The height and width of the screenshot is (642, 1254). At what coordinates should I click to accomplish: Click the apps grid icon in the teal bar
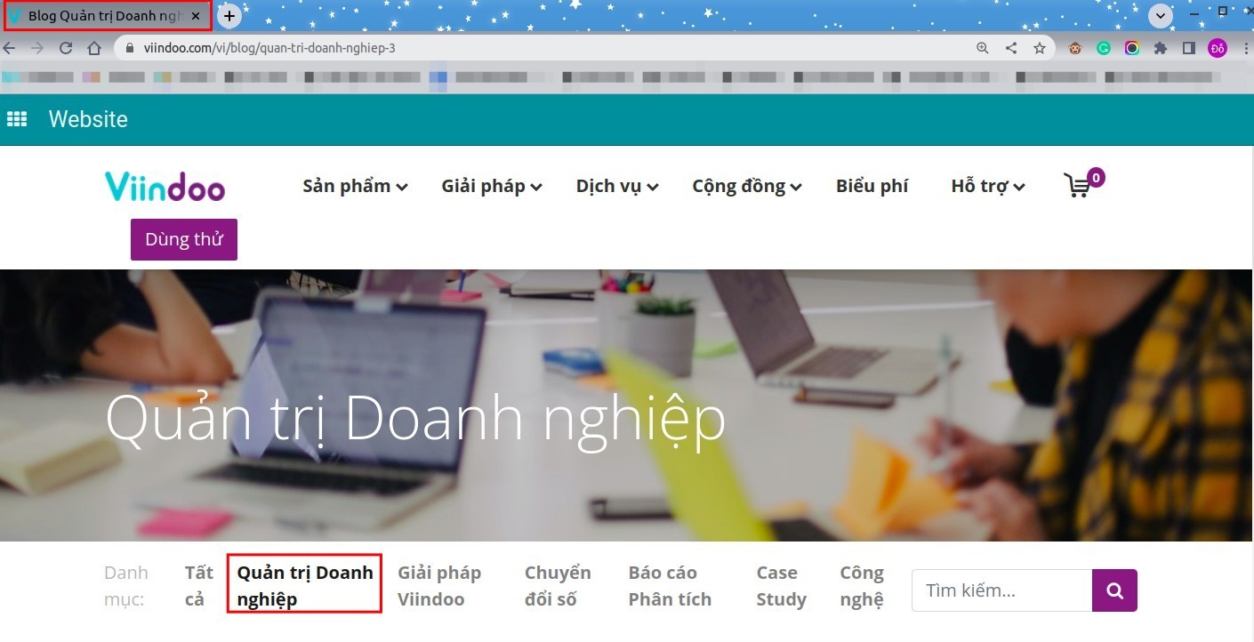(x=17, y=118)
